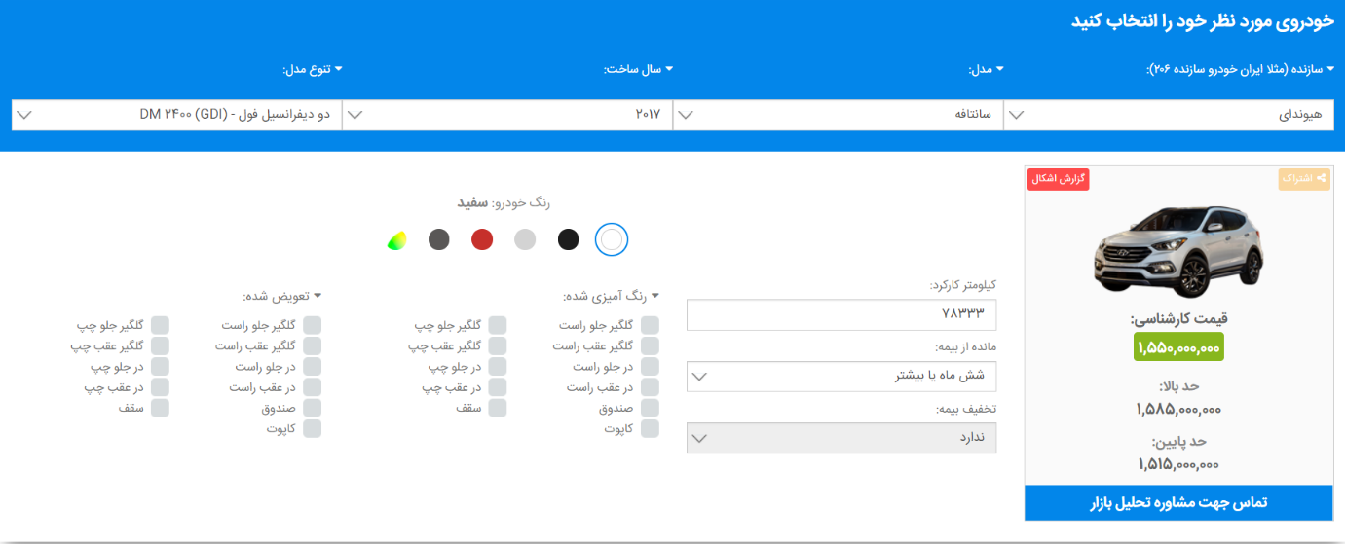
Task: Open the model dropdown showing سانتافه
Action: (x=838, y=115)
